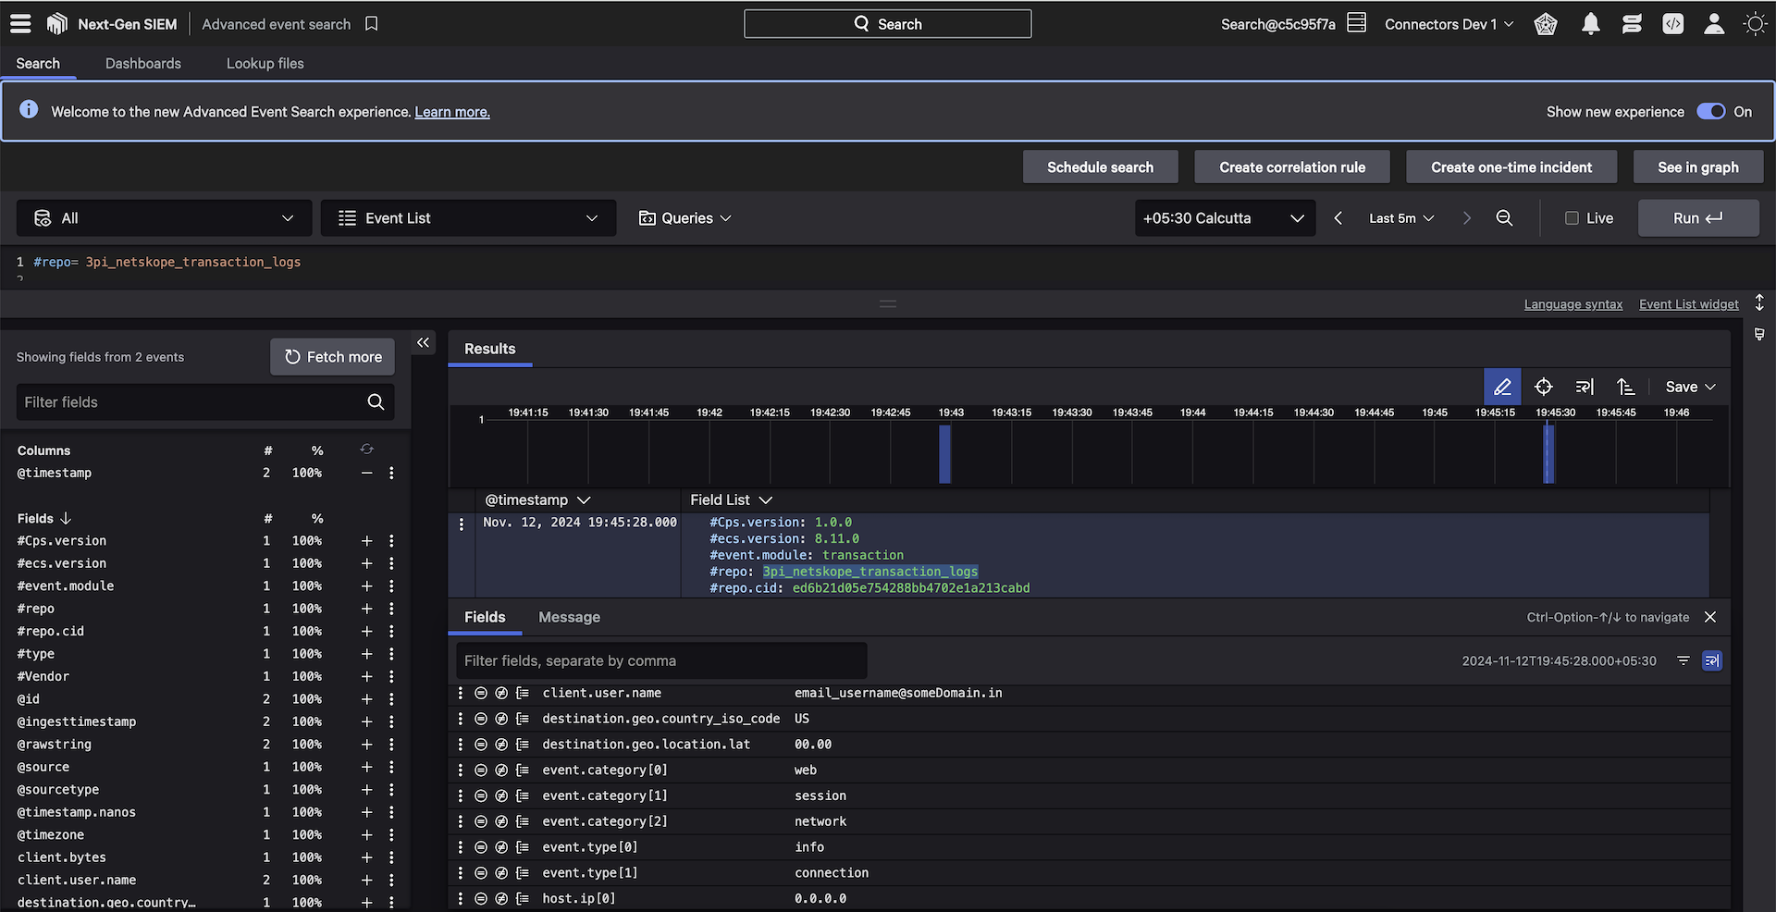Open the Event List widget dropdown
This screenshot has width=1776, height=912.
point(468,218)
